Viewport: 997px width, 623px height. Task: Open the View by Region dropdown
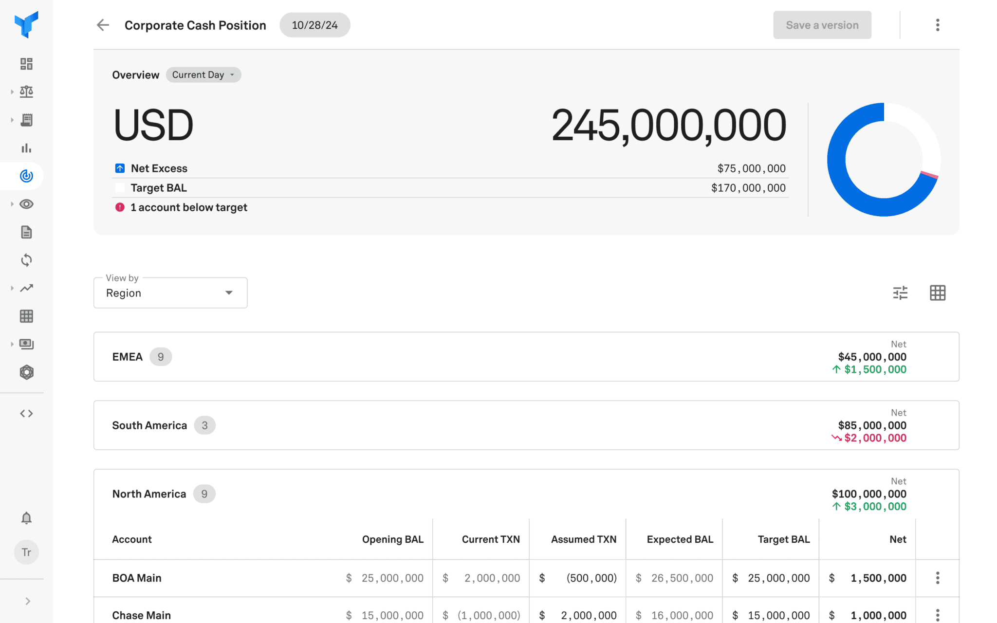click(x=170, y=293)
